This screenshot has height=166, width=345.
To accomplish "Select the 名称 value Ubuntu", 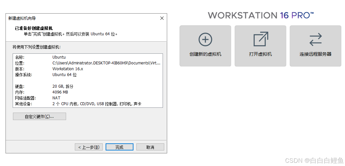I will [x=59, y=57].
